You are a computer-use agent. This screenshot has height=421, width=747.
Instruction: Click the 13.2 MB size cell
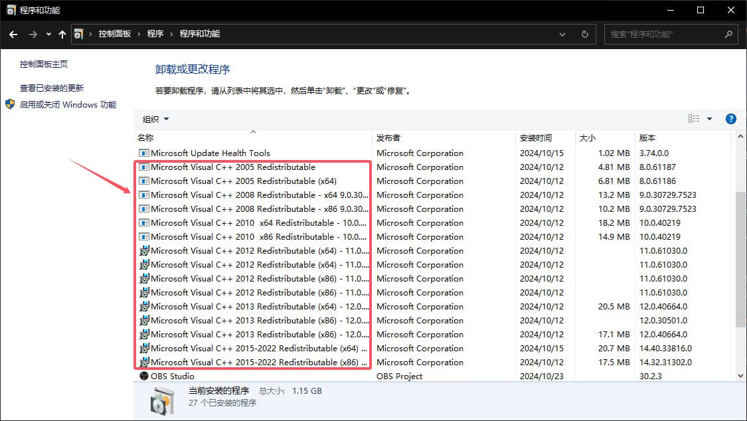614,195
